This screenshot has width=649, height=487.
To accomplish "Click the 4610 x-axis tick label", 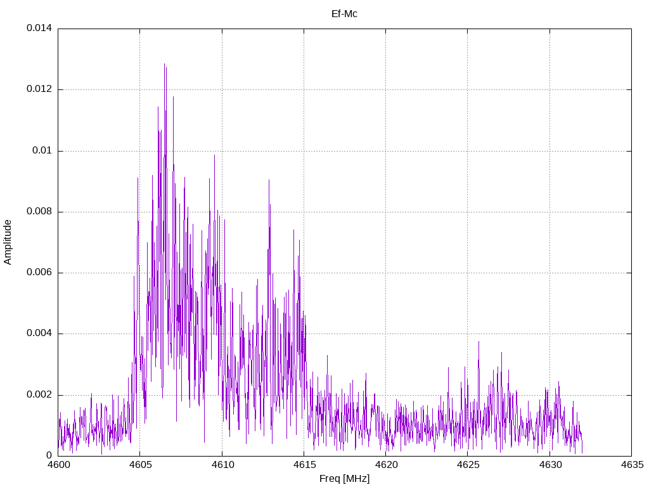I will tap(222, 465).
